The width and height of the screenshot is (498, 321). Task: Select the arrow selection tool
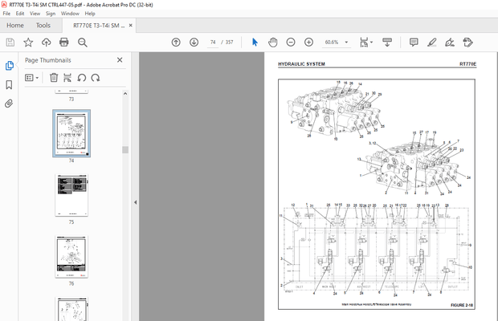coord(255,43)
